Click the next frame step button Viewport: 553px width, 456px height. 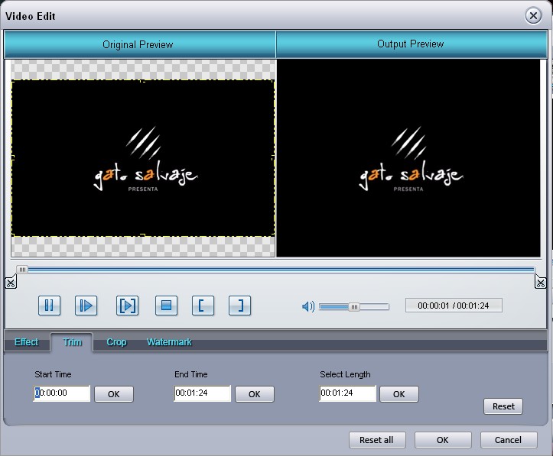point(86,306)
